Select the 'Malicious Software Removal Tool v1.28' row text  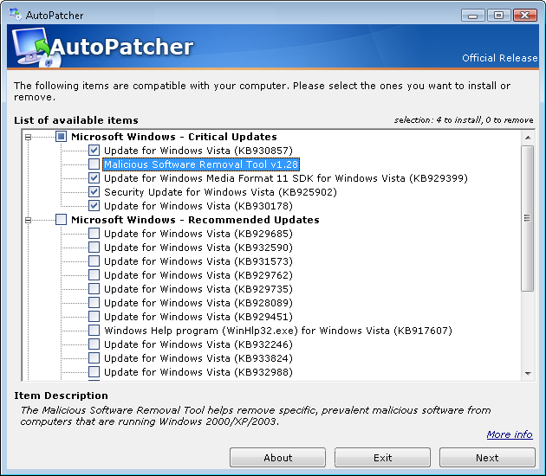pyautogui.click(x=201, y=164)
